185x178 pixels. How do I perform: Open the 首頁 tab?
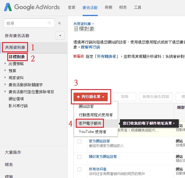(71, 8)
